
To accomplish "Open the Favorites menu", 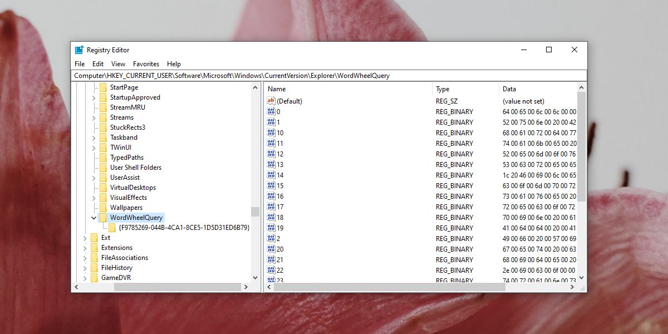I will pyautogui.click(x=146, y=64).
